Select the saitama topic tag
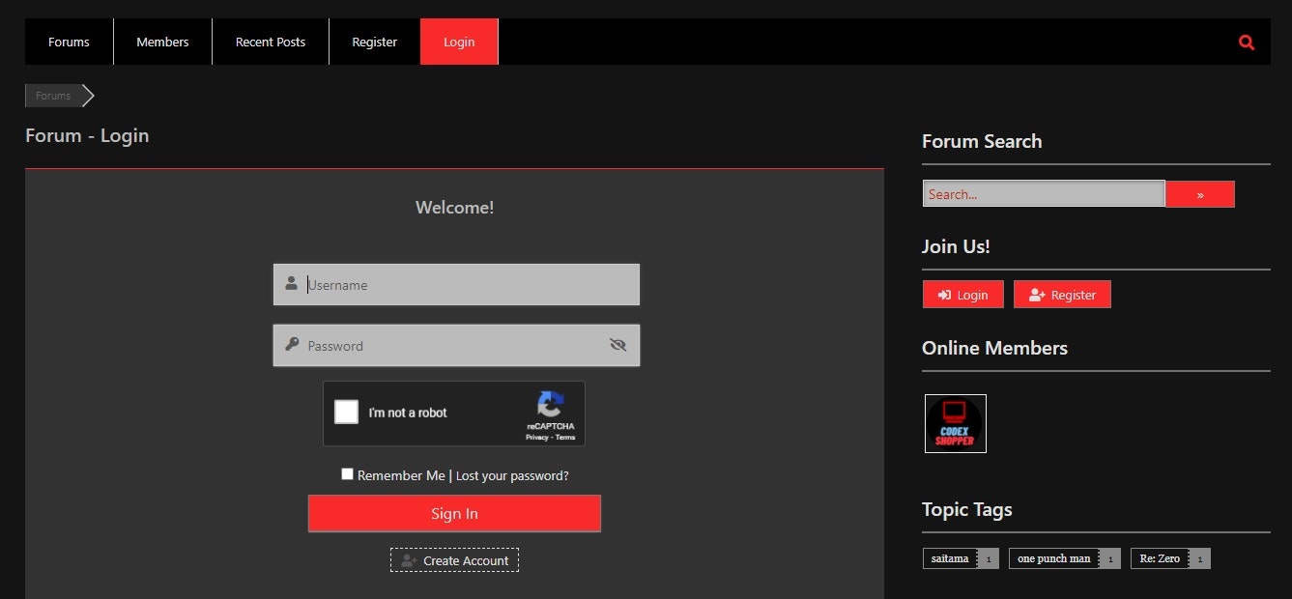This screenshot has width=1292, height=599. pyautogui.click(x=949, y=557)
